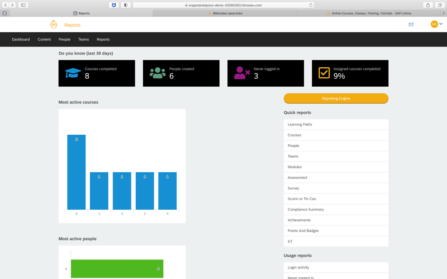
Task: Open the Scorm or Tin Can report
Action: [336, 199]
